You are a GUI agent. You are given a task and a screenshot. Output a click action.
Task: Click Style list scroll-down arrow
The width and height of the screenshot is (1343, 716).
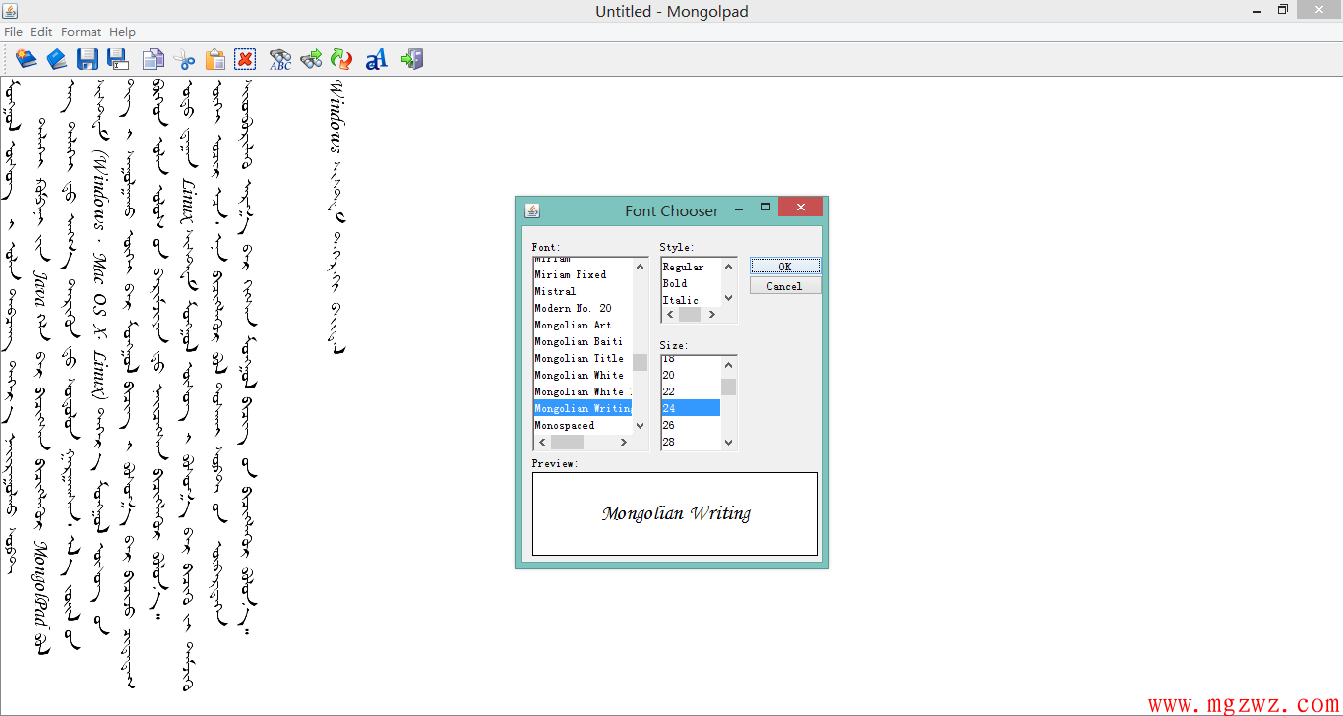[729, 298]
